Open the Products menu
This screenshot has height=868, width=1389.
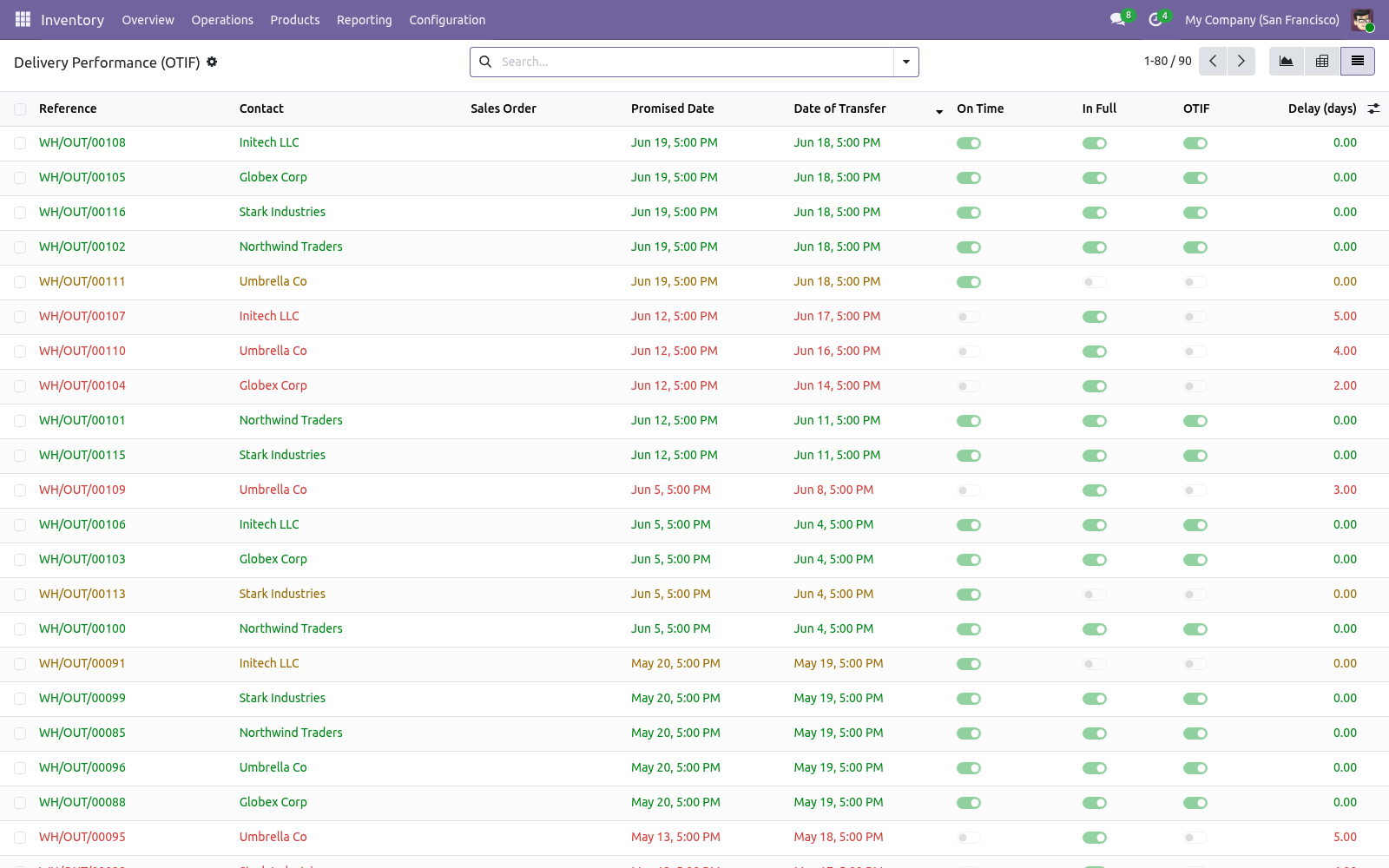coord(294,19)
